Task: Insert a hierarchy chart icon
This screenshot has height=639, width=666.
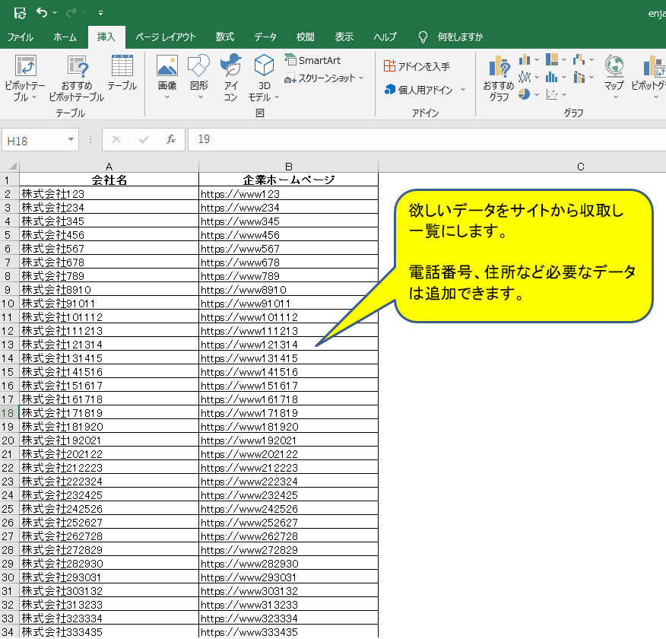Action: click(x=552, y=59)
